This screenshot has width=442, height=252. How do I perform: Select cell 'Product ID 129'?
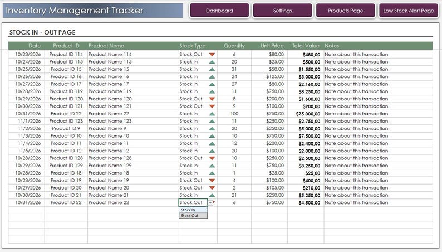tap(66, 166)
